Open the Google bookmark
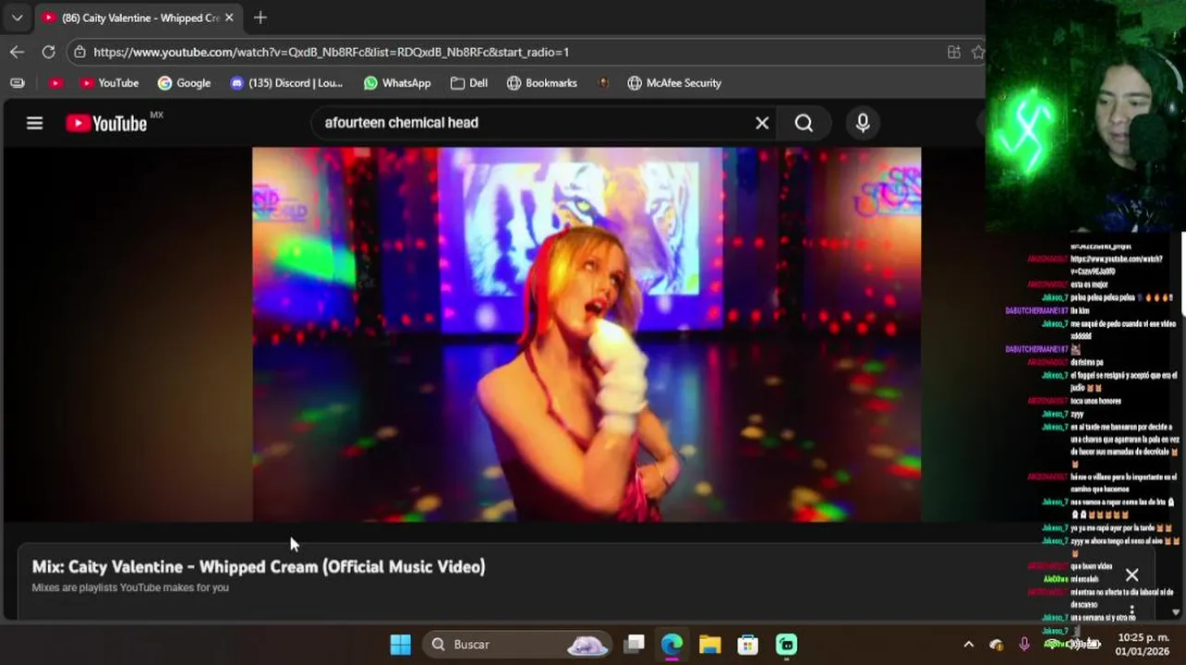This screenshot has height=665, width=1186. (184, 83)
